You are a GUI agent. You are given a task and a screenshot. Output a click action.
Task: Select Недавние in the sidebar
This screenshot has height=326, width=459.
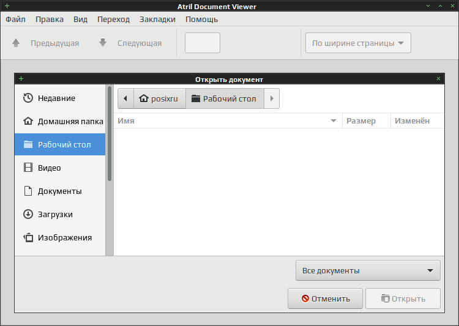[x=60, y=98]
